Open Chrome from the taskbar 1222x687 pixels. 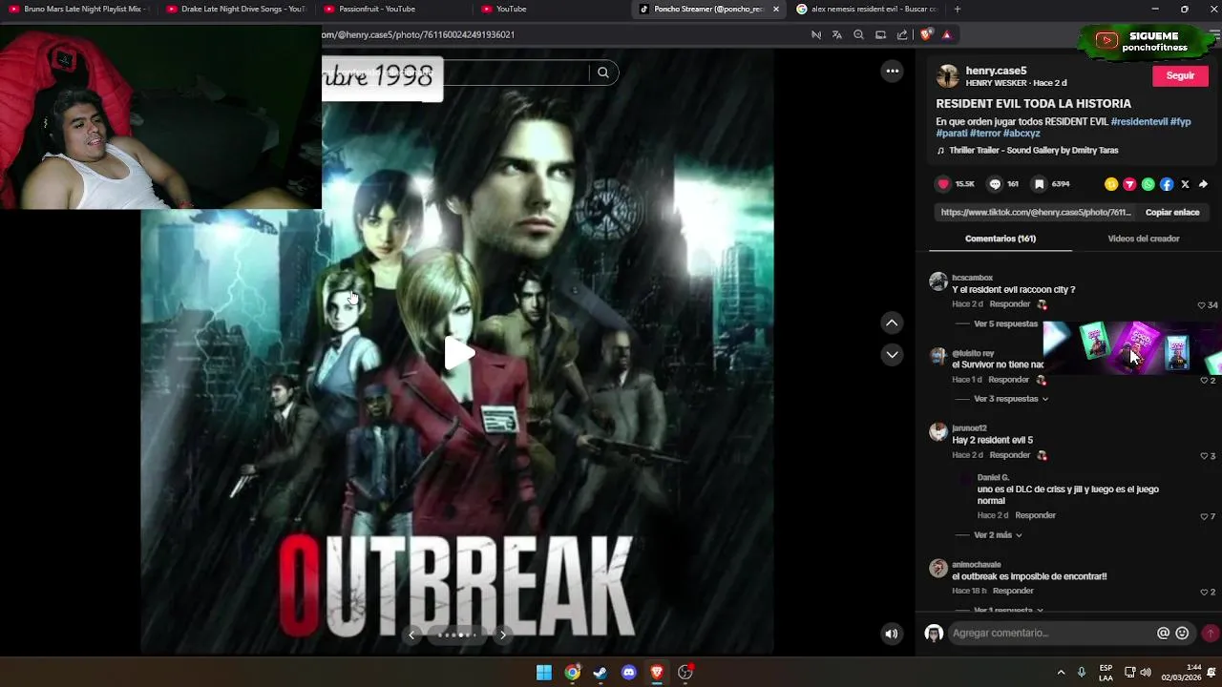[x=572, y=673]
